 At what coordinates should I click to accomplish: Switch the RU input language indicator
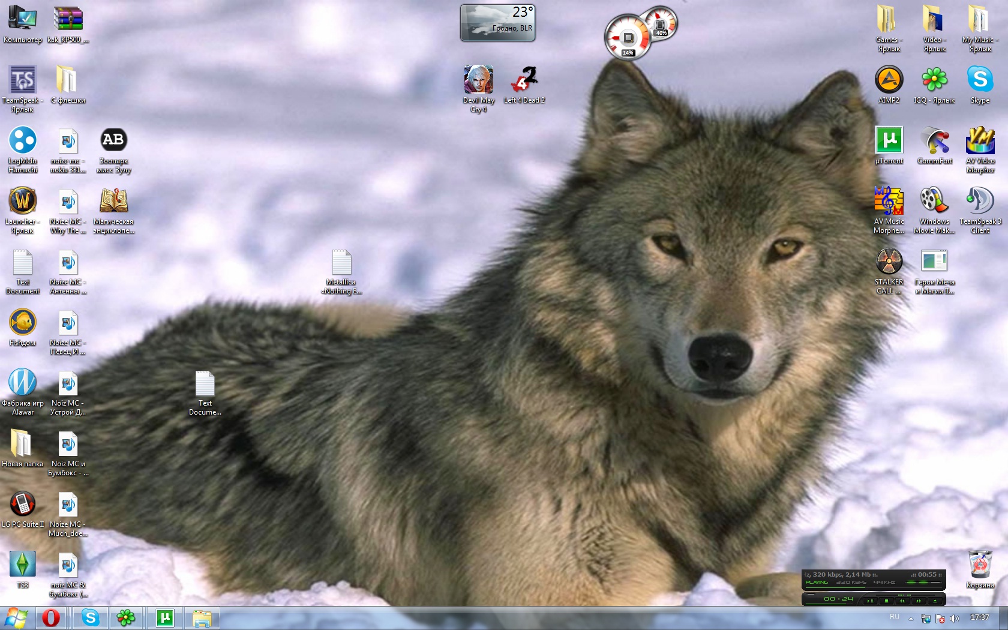tap(895, 617)
